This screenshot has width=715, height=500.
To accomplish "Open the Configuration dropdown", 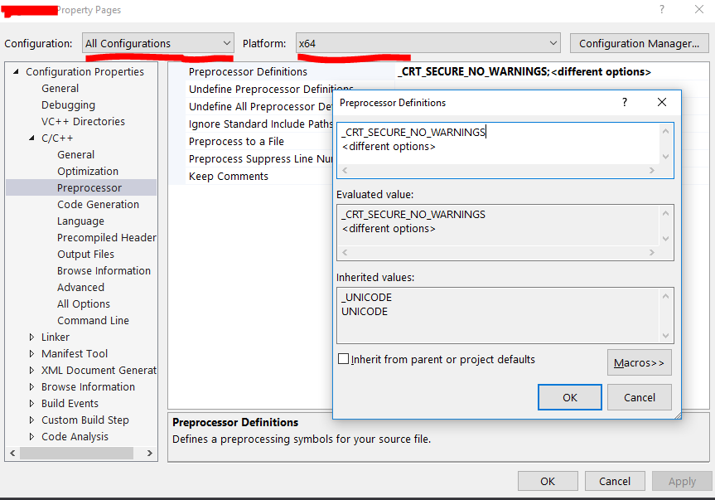I will (158, 43).
